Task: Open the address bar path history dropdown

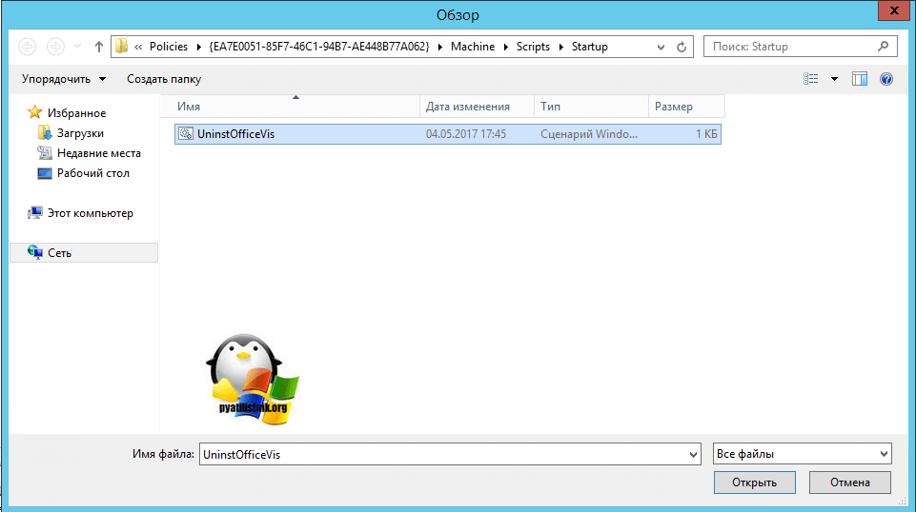Action: click(661, 47)
